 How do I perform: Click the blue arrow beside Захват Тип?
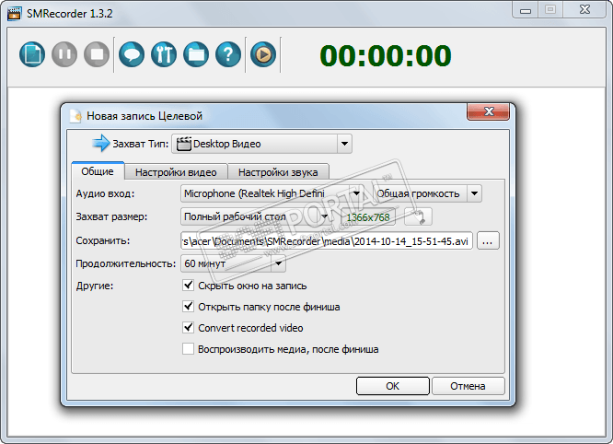coord(101,143)
